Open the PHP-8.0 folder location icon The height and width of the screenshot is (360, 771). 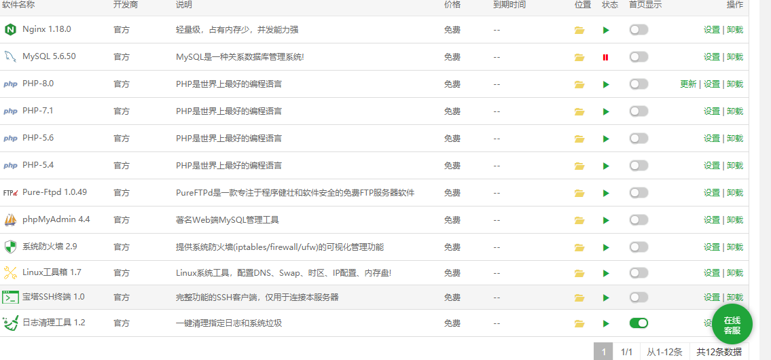[x=579, y=84]
